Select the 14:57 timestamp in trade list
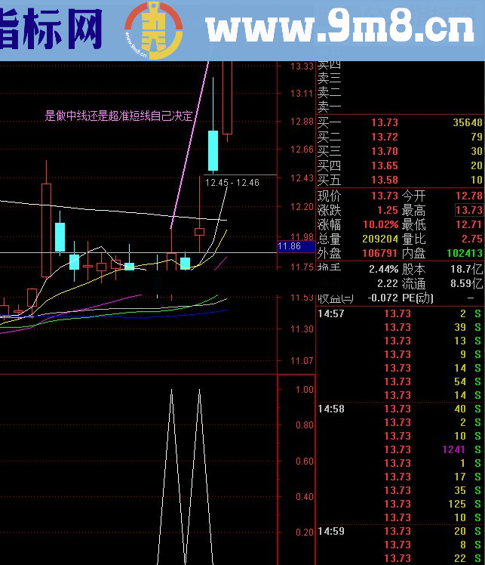Viewport: 485px width, 565px height. click(x=331, y=313)
